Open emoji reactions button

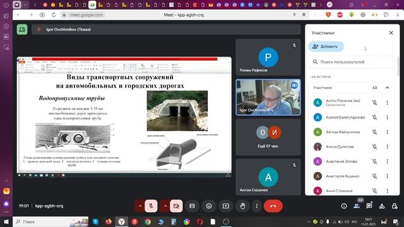209,206
